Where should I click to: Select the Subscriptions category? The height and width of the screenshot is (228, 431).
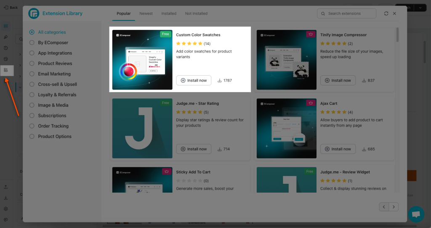[48, 116]
